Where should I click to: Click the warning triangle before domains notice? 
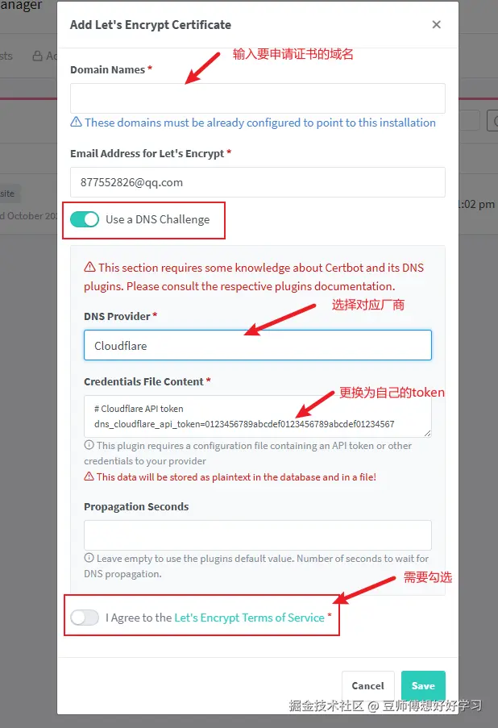(76, 122)
